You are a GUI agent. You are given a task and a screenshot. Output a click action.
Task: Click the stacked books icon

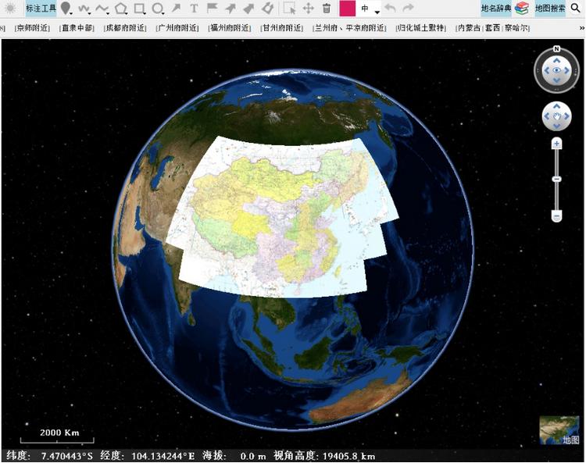click(x=522, y=9)
